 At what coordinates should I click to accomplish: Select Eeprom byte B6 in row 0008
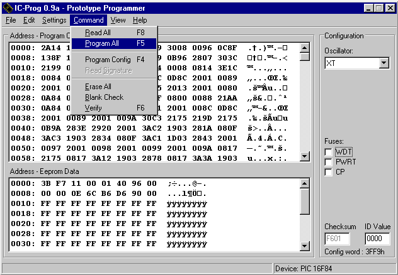[x=106, y=193]
